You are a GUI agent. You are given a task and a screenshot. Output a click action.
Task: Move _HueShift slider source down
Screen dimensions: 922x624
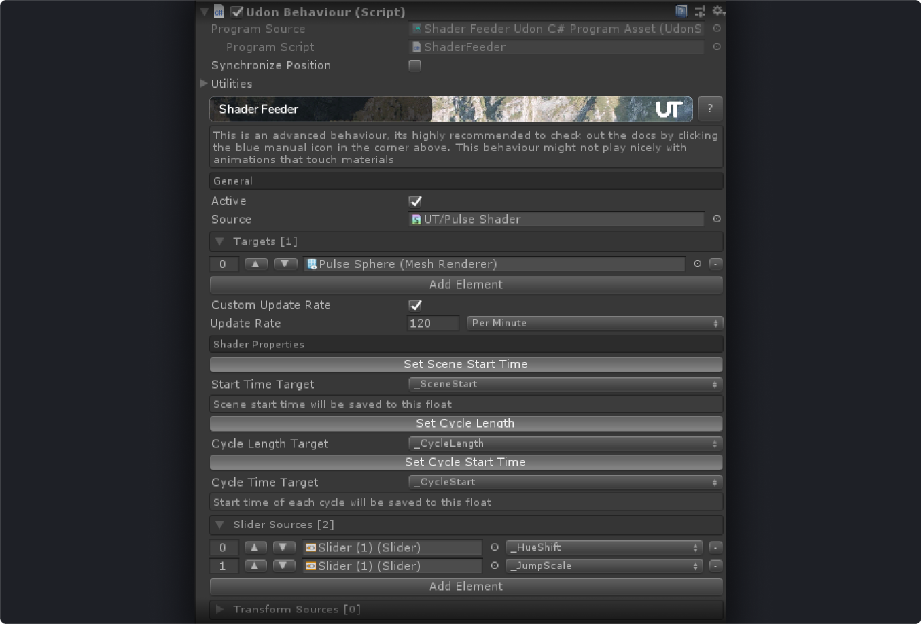[284, 547]
